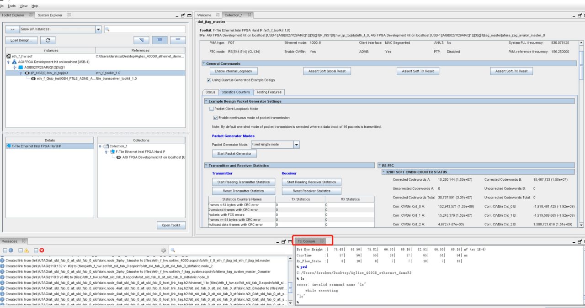Image resolution: width=585 pixels, height=308 pixels.
Task: Toggle continuous mode of packet transmission checkbox
Action: [216, 118]
